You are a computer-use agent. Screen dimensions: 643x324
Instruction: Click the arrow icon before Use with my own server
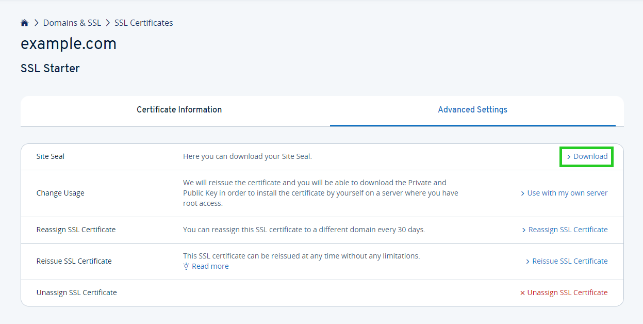[523, 193]
